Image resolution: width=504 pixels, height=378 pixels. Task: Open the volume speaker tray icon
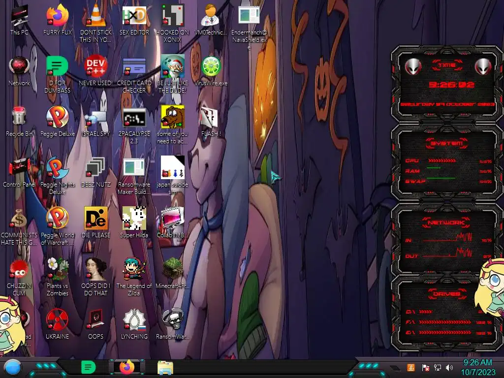(x=449, y=367)
